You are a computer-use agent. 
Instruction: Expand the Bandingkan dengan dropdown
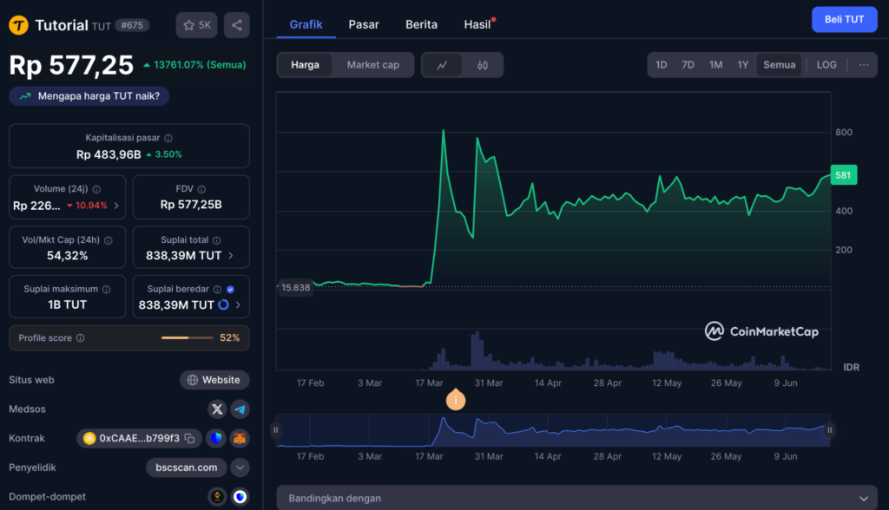click(x=576, y=498)
